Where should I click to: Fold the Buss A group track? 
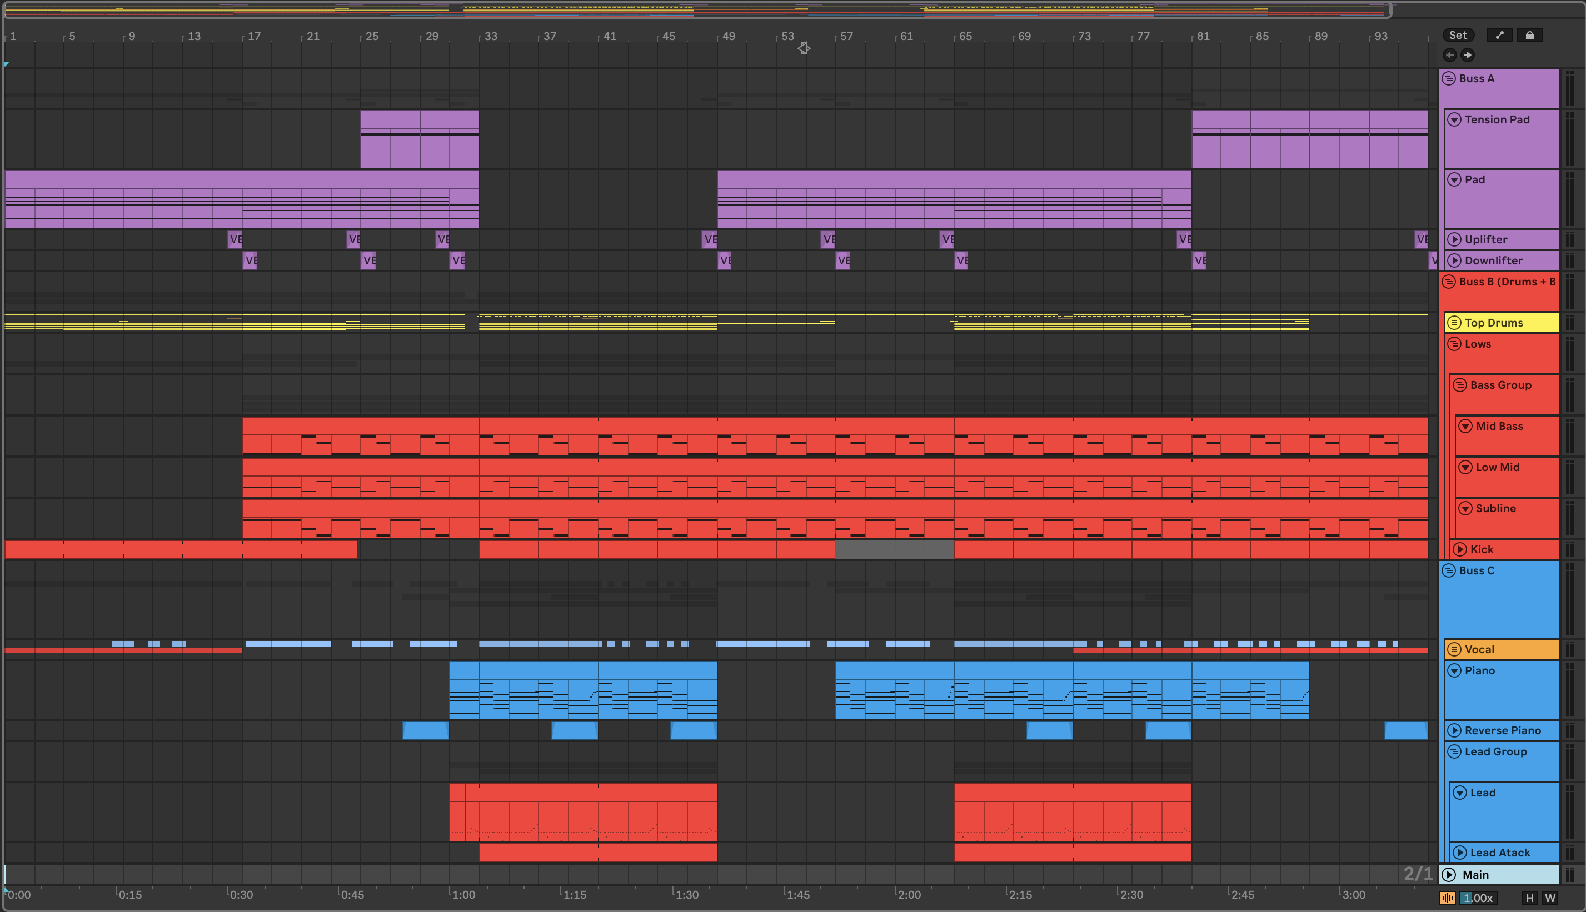pos(1449,78)
